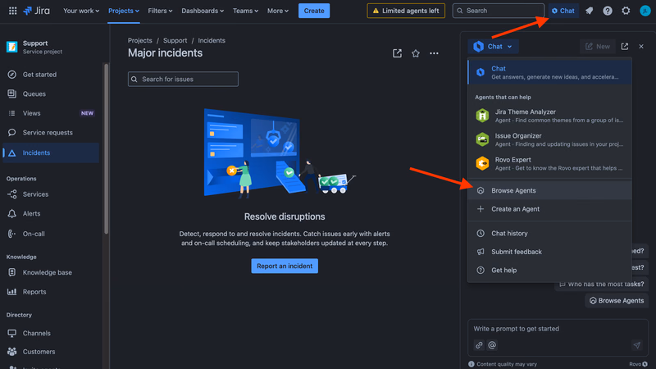Click Incidents breadcrumb link

point(212,40)
